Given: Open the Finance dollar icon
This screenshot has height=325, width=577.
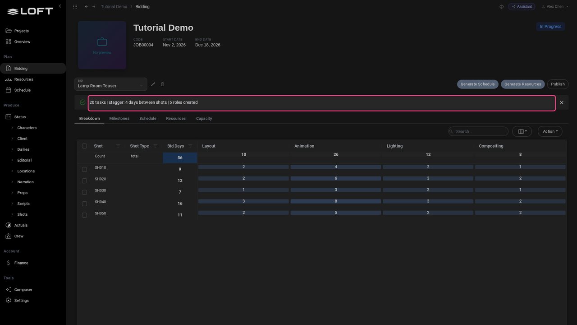Looking at the screenshot, I should tap(8, 263).
